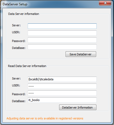Image resolution: width=114 pixels, height=125 pixels.
Task: Click the USER field under Data Server information
Action: pyautogui.click(x=62, y=33)
